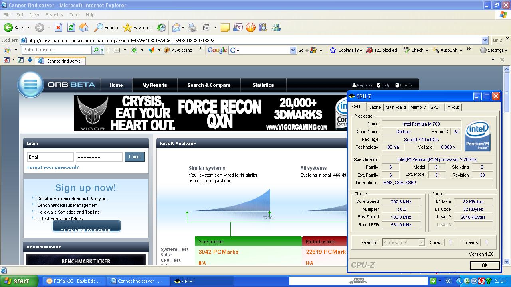Click the Stop loading icon

(58, 28)
